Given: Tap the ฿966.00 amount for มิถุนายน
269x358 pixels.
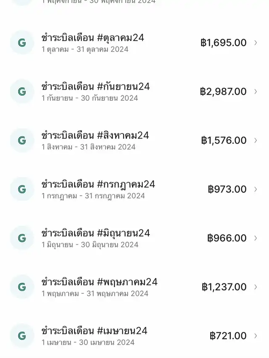Looking at the screenshot, I should click(x=227, y=238).
